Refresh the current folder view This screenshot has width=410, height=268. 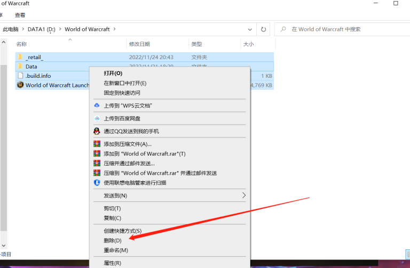tap(263, 29)
